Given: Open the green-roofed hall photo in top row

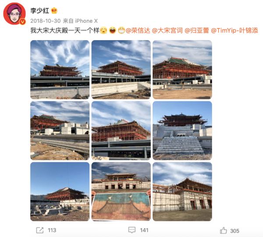Looking at the screenshot, I should (x=182, y=70).
